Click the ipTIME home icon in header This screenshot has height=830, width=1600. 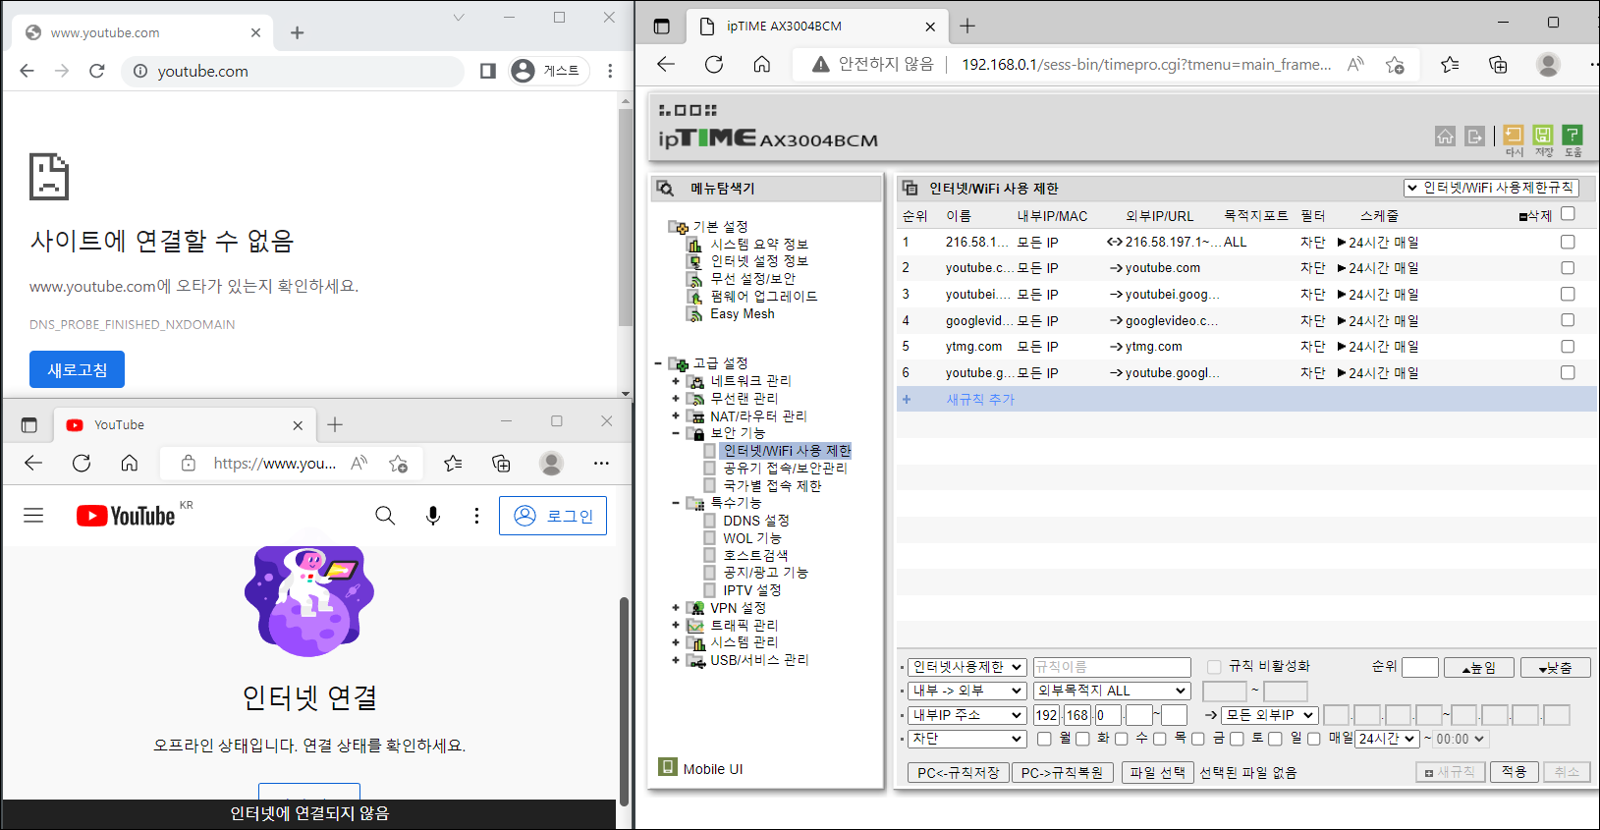point(1445,137)
